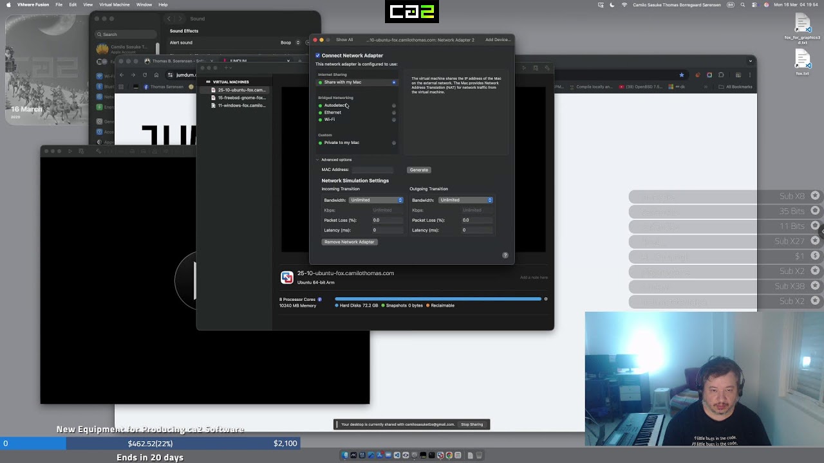
Task: Select the 25-10-ubuntu-fox virtual machine in the library
Action: point(238,90)
